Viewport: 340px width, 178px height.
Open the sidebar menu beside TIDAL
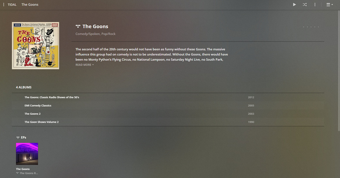(4, 5)
